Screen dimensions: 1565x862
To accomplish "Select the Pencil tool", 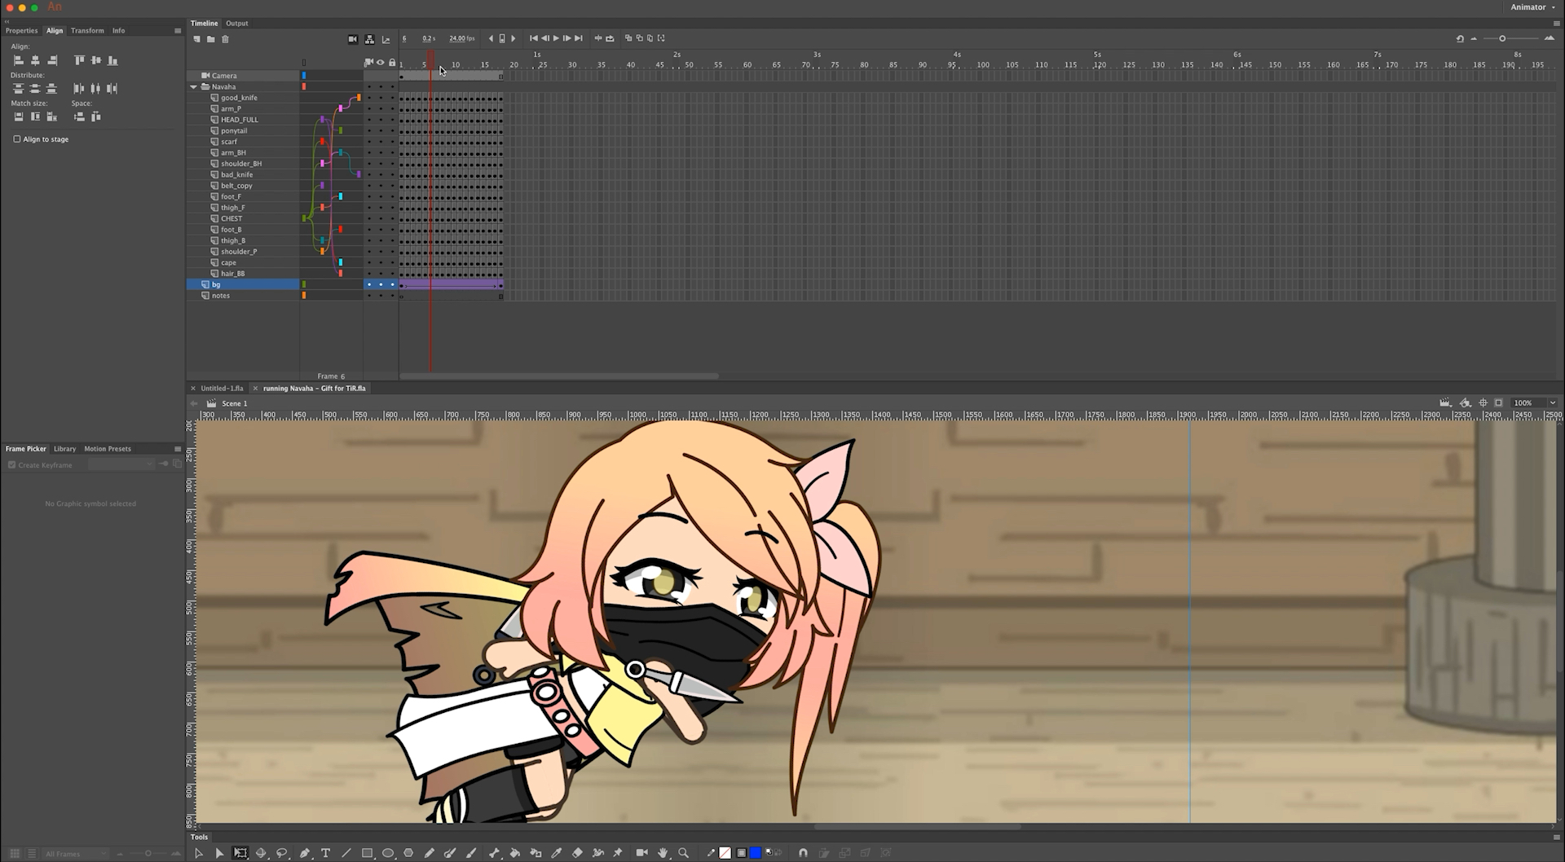I will [x=430, y=853].
